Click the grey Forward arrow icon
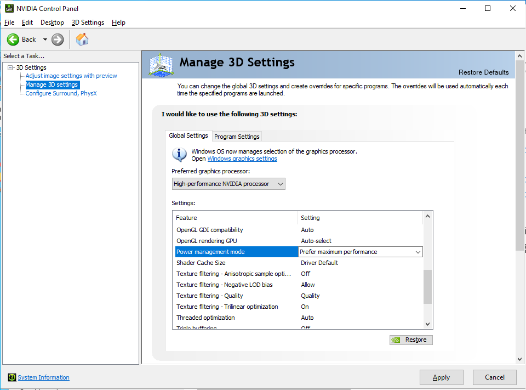 tap(58, 39)
